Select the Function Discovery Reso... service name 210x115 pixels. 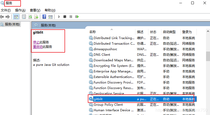pyautogui.click(x=113, y=88)
